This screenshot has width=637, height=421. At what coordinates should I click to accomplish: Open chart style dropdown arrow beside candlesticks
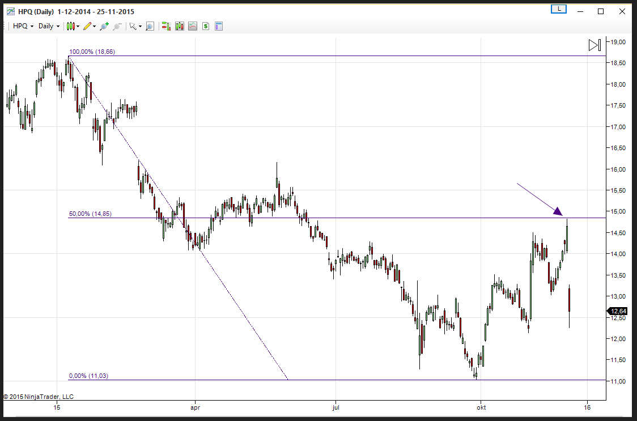click(x=78, y=26)
